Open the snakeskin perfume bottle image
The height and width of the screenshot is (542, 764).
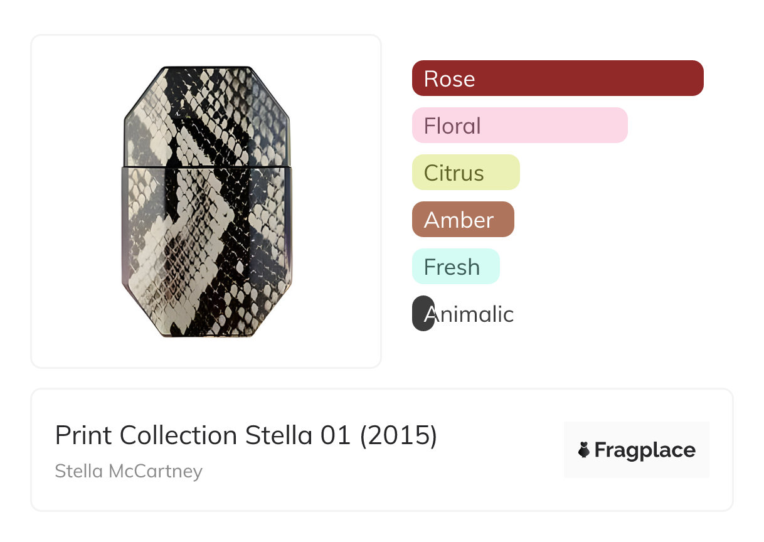click(206, 201)
